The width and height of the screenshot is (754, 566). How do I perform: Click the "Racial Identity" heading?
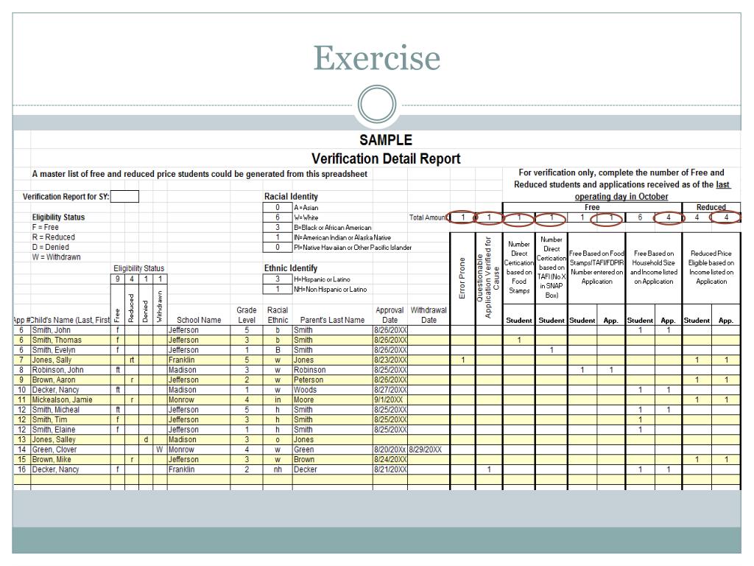(291, 196)
